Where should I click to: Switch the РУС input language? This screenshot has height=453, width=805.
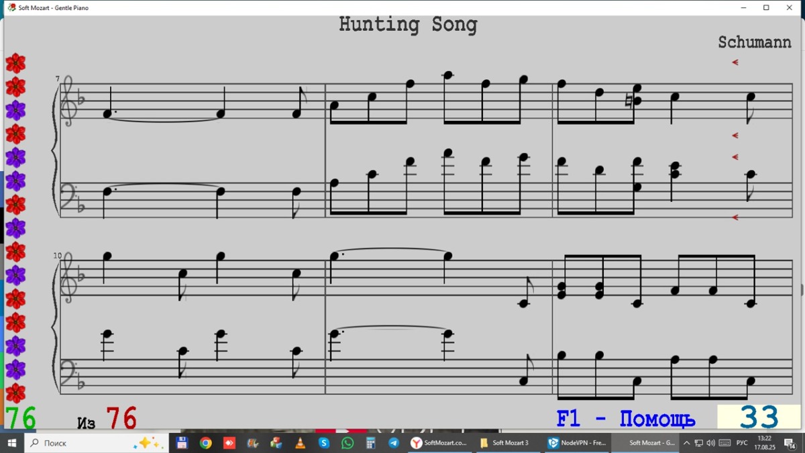click(742, 443)
